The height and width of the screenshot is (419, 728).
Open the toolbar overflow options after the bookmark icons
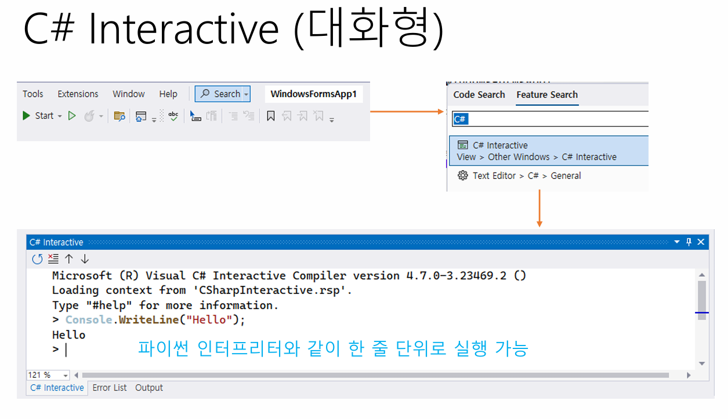(332, 119)
